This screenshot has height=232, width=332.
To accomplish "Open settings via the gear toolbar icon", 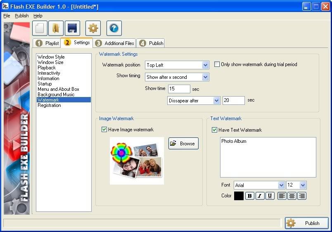I will coord(93,28).
